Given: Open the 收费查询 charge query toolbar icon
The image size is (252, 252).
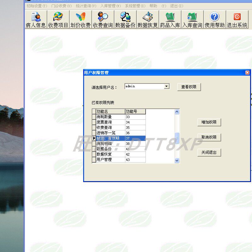Looking at the screenshot, I should (103, 20).
